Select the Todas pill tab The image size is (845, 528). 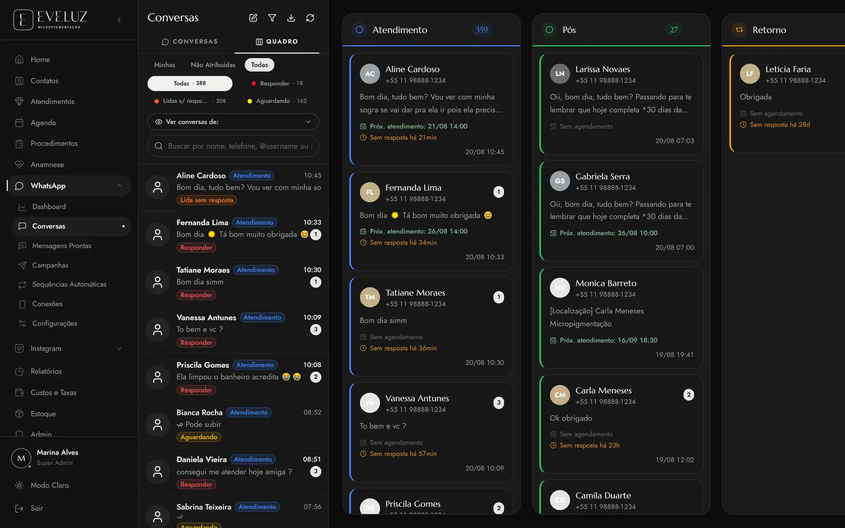coord(259,65)
